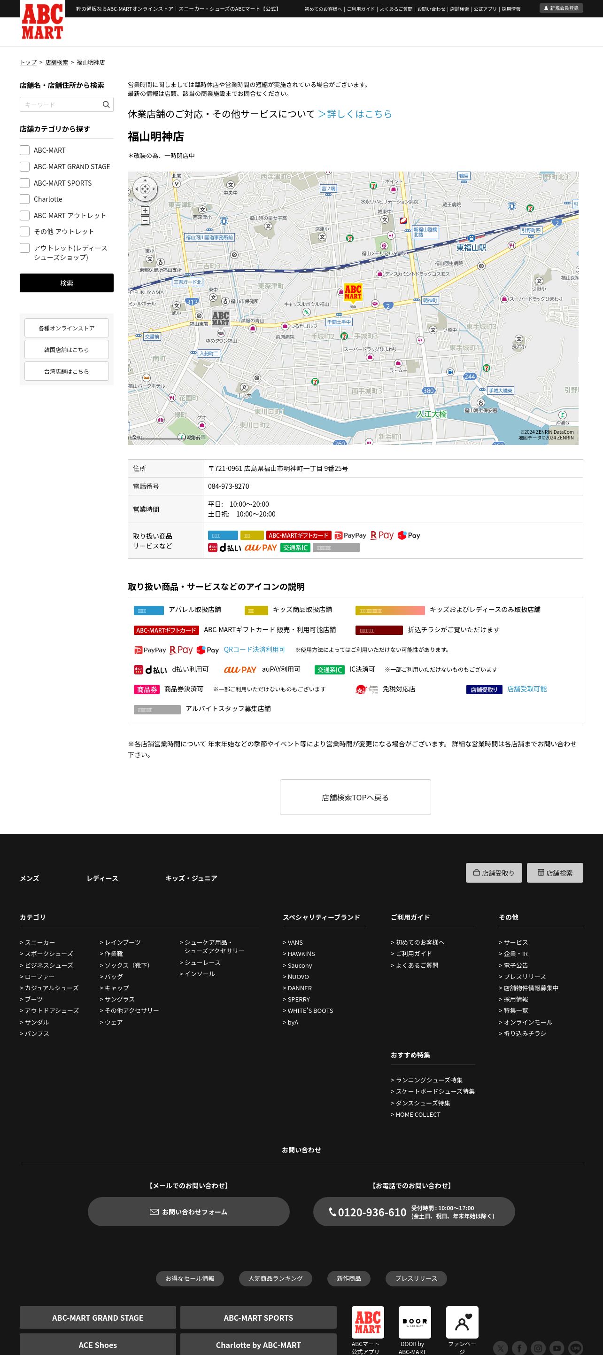
Task: Open the ＞詳しくはこちら link
Action: [355, 114]
